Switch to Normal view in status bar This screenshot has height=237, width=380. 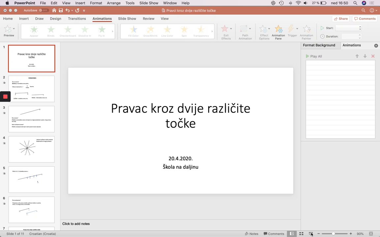tap(292, 234)
